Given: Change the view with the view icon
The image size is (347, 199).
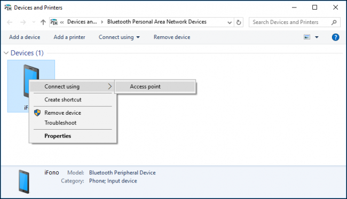Looking at the screenshot, I should [307, 37].
